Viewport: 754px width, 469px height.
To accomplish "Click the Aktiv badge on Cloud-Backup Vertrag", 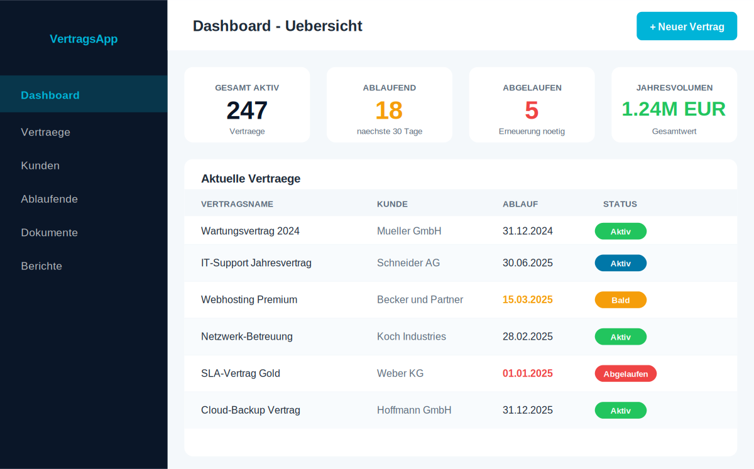I will click(621, 410).
